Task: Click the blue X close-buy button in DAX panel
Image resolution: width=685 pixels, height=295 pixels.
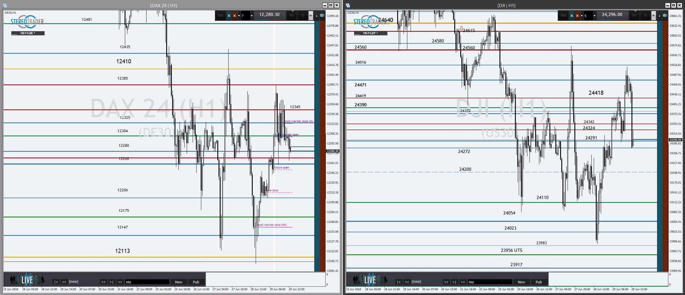Action: (229, 16)
